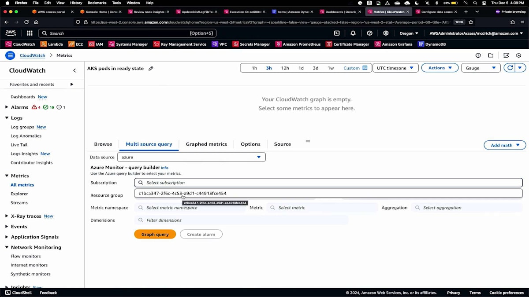Open the help question mark icon
This screenshot has width=529, height=297.
point(369,33)
